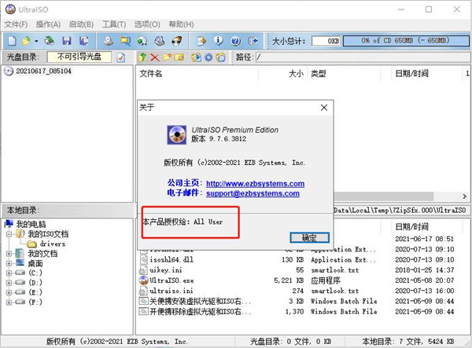Select 我的电脑 in the local tree

tap(31, 224)
